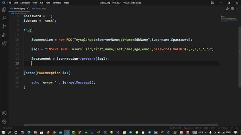This screenshot has width=241, height=135.
Task: Open the Explorer view in activity bar
Action: click(x=4, y=9)
